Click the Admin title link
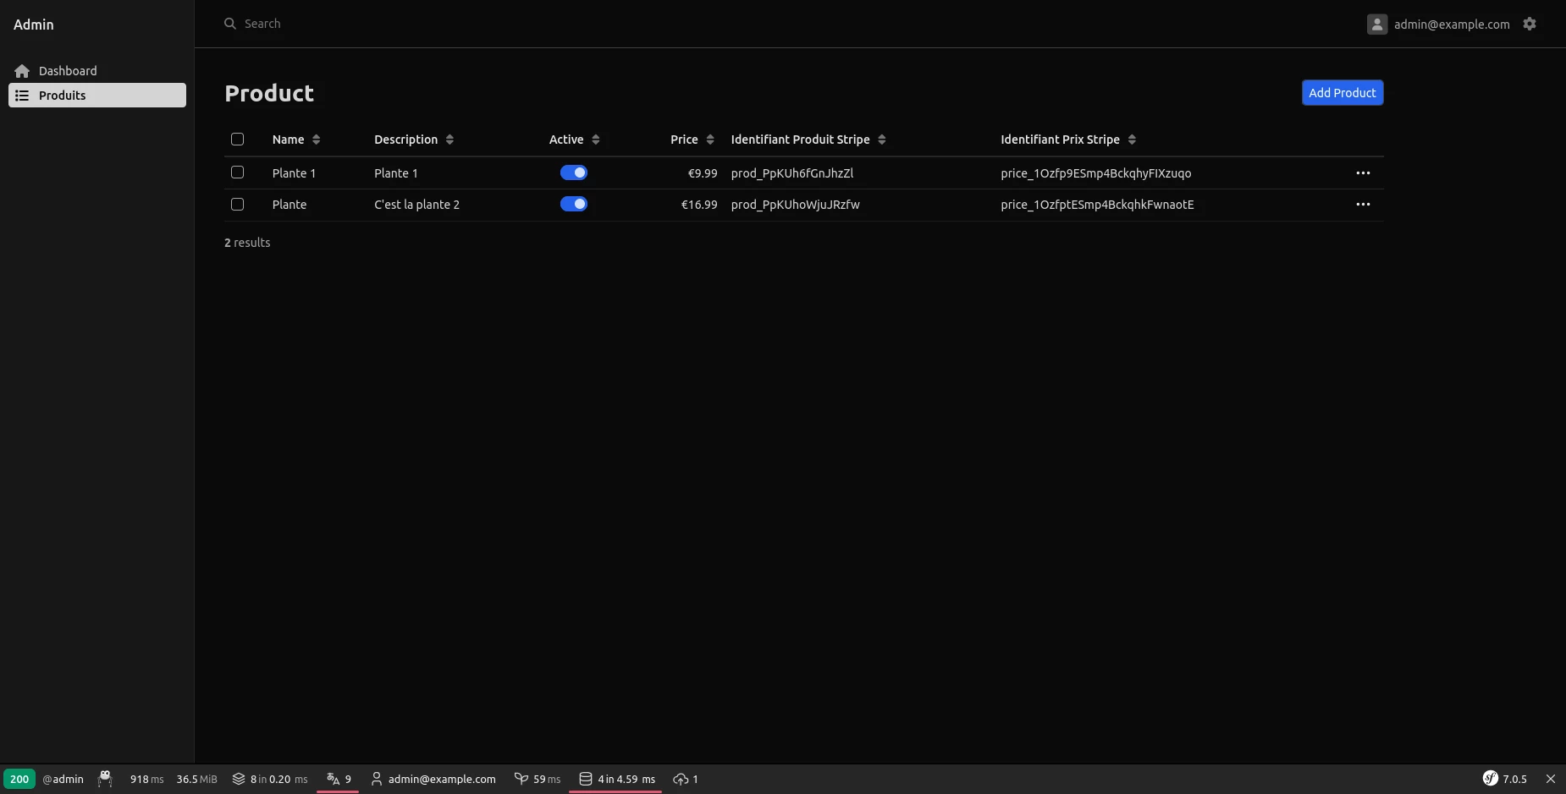Screen dimensions: 1566x794 tap(34, 25)
